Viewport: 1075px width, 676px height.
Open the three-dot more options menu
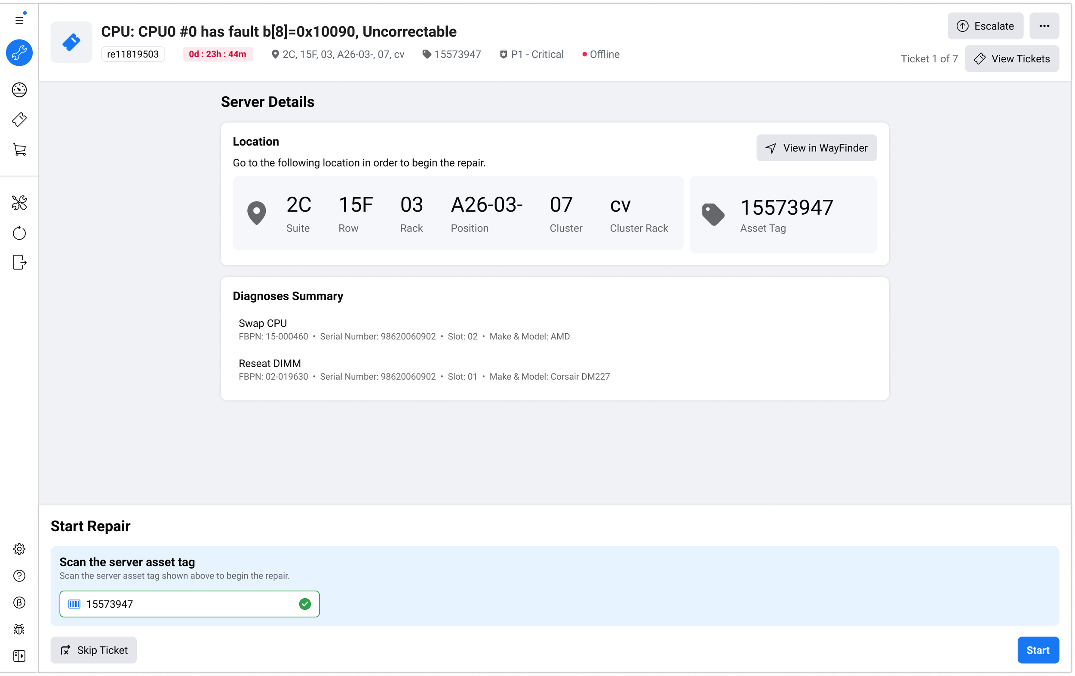pos(1044,26)
